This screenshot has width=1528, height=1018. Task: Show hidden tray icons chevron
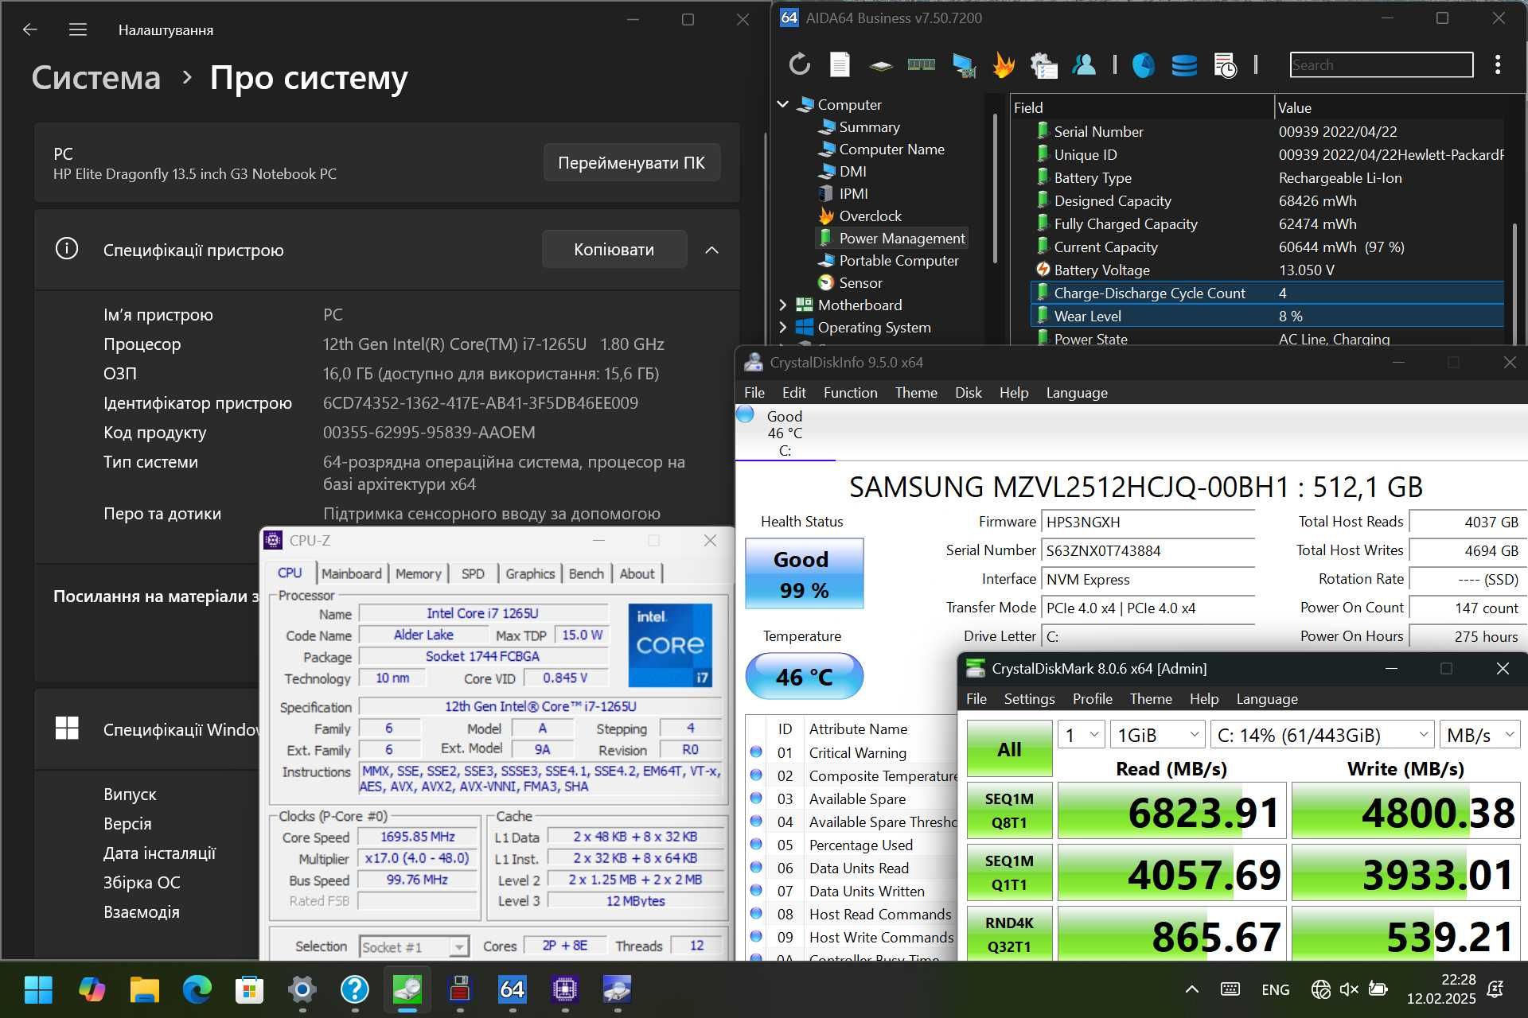coord(1191,989)
